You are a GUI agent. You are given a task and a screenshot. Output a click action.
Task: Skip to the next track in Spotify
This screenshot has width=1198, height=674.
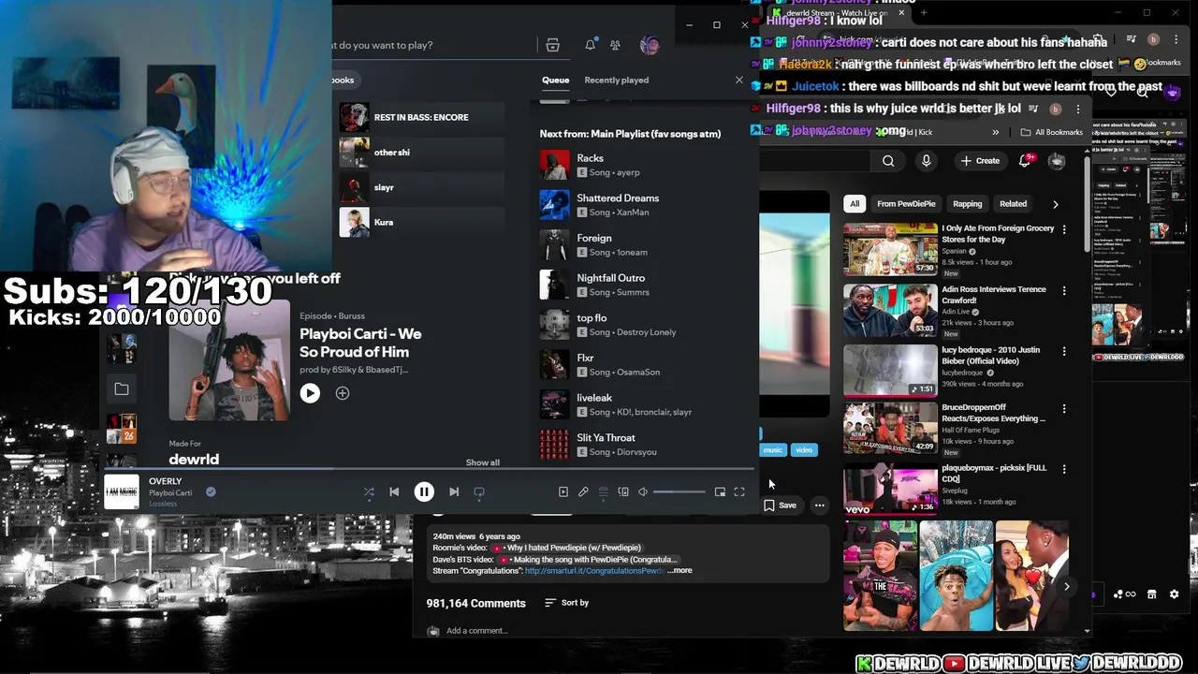click(454, 491)
